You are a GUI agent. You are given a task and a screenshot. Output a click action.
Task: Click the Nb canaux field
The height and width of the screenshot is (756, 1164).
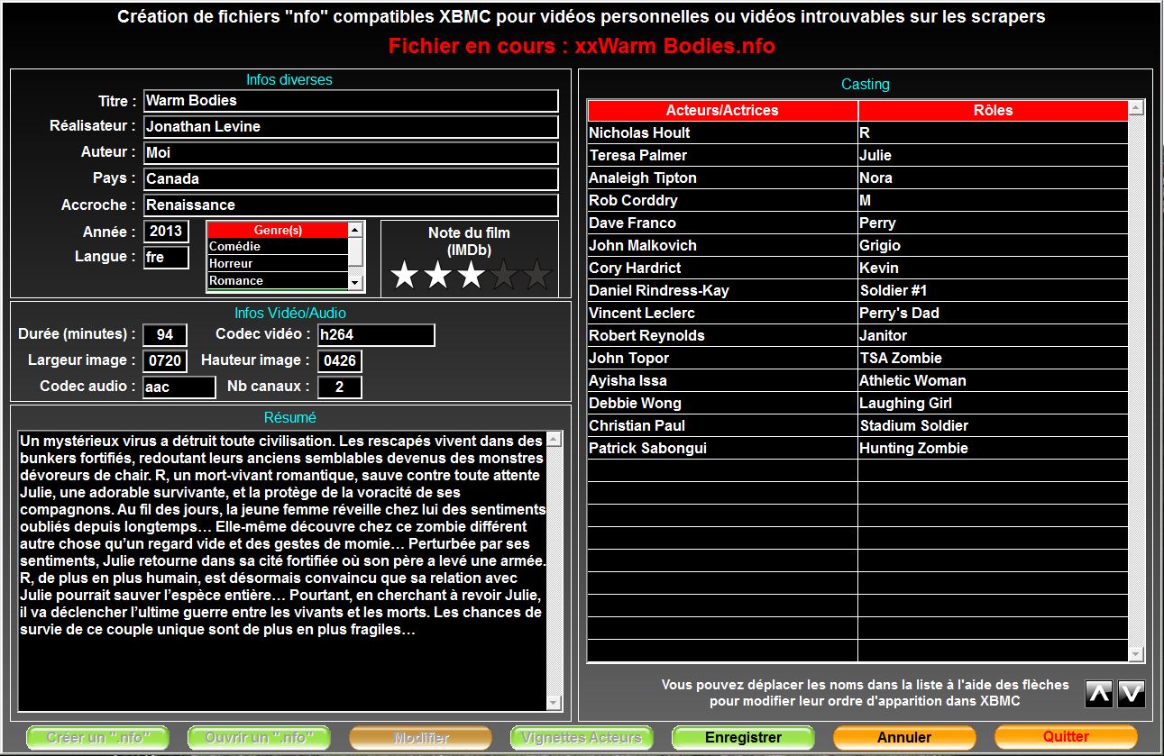340,387
